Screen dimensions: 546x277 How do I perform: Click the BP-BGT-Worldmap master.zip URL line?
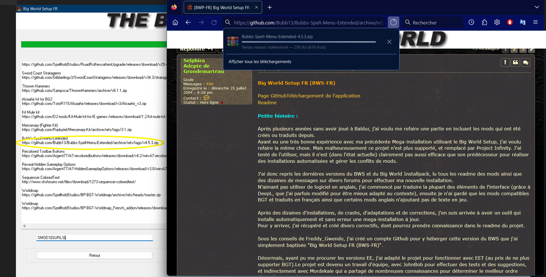(91, 195)
